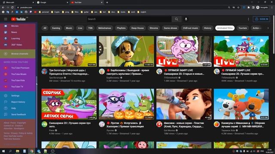Open Report history in sidebar
Image resolution: width=275 pixels, height=154 pixels.
coord(18,102)
